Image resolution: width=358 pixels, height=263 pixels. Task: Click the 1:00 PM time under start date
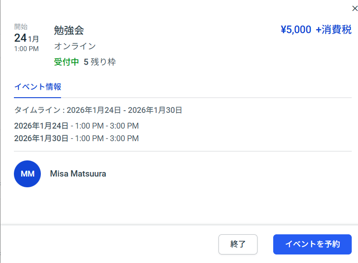[x=26, y=48]
